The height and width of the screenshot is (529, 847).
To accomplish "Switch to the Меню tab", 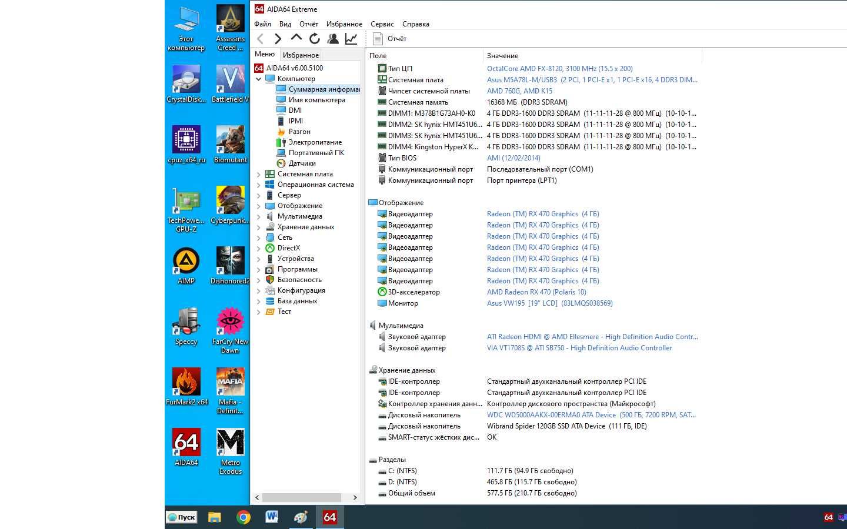I will pyautogui.click(x=265, y=54).
